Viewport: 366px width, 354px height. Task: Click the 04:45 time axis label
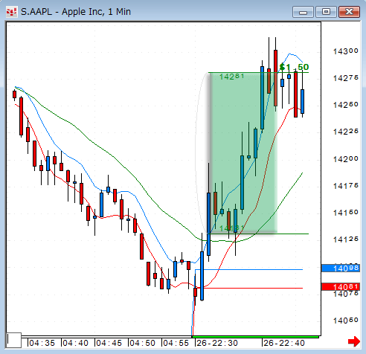(109, 343)
